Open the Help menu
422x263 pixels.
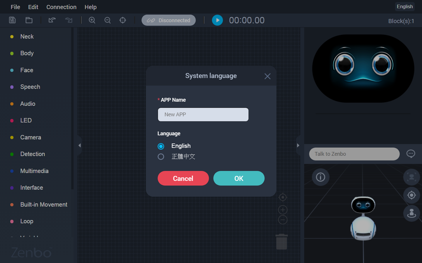(91, 7)
